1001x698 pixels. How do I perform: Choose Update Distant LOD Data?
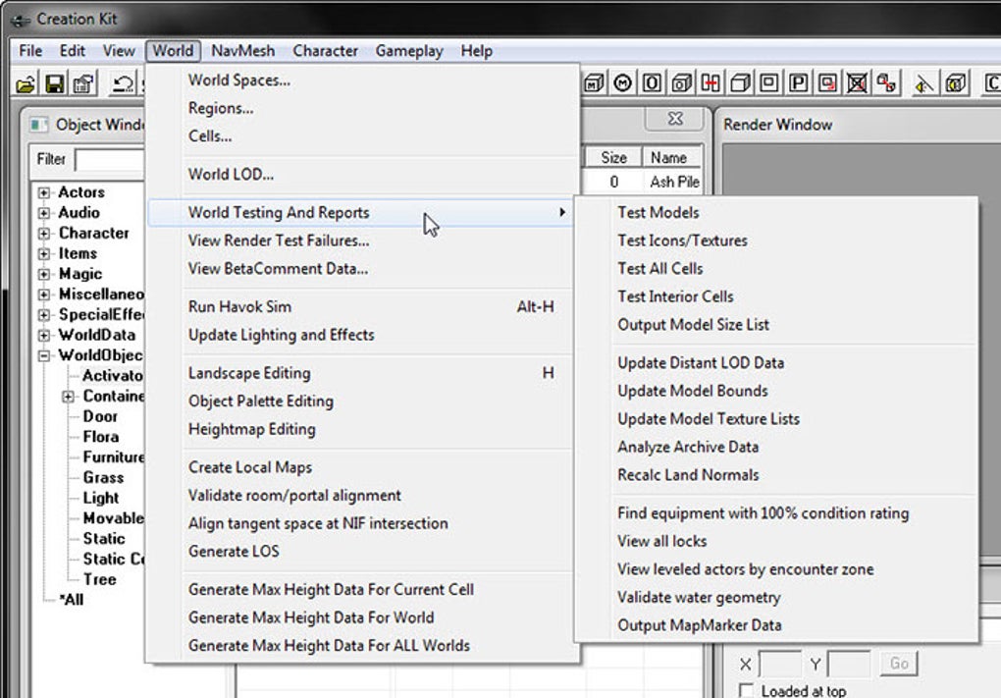point(700,362)
